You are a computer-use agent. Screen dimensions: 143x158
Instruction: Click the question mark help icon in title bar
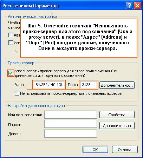click(x=129, y=6)
